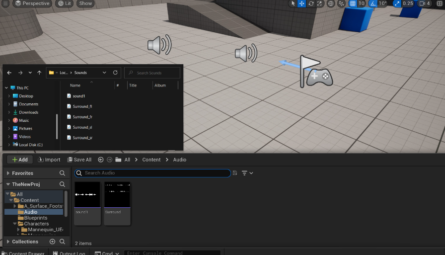Viewport: 445px width, 255px height.
Task: Activate the Scale tool in viewport toolbar
Action: 319,3
